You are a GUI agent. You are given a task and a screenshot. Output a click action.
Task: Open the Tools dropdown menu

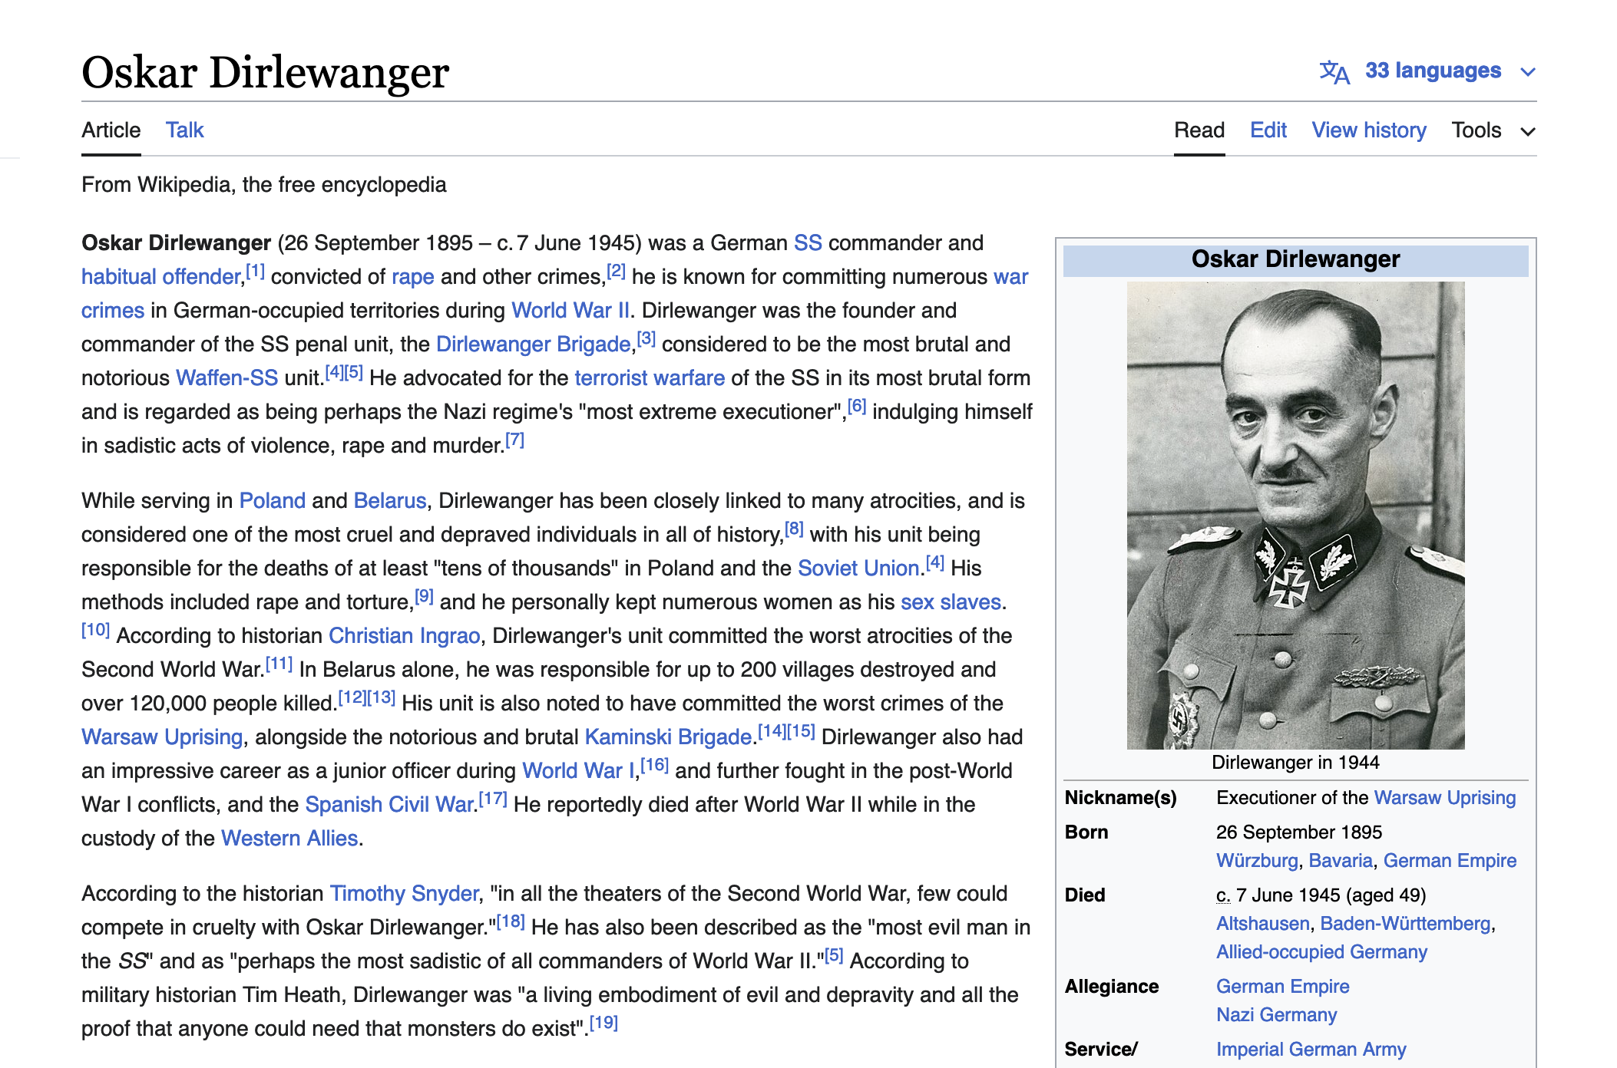[x=1493, y=130]
